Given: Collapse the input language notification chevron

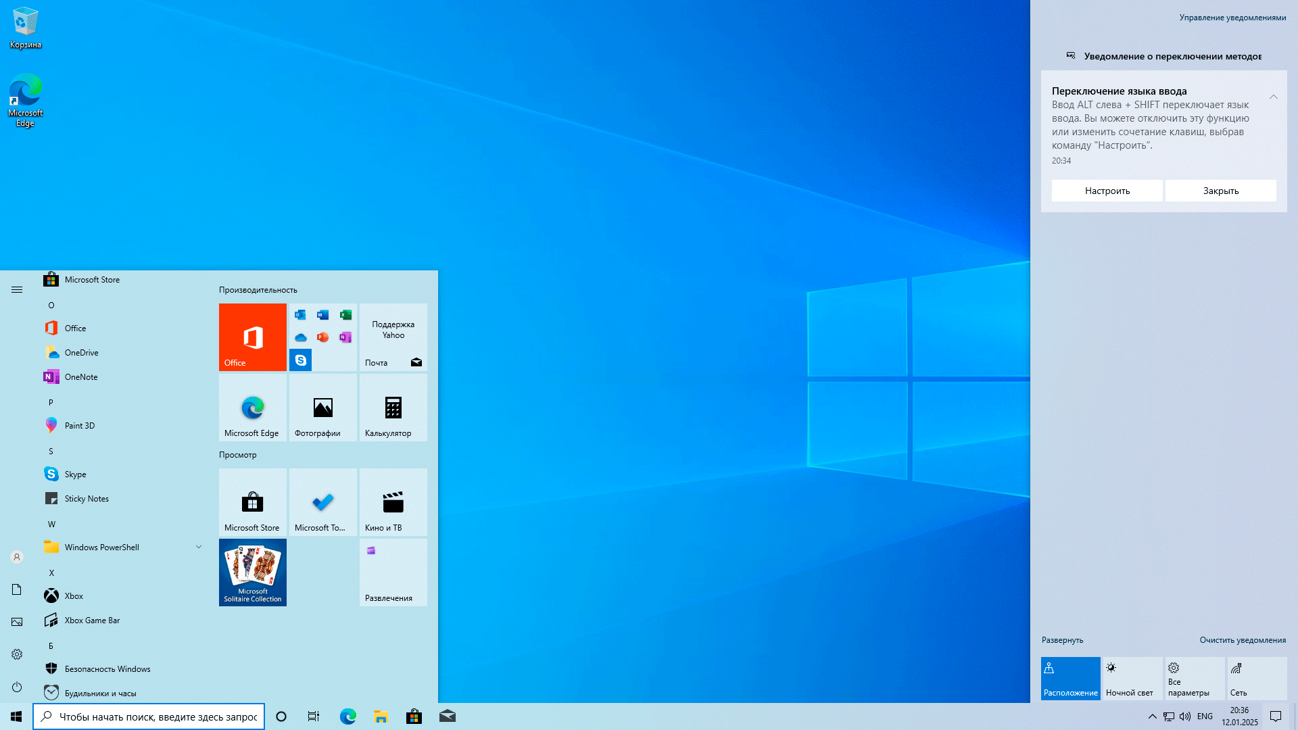Looking at the screenshot, I should (x=1273, y=97).
